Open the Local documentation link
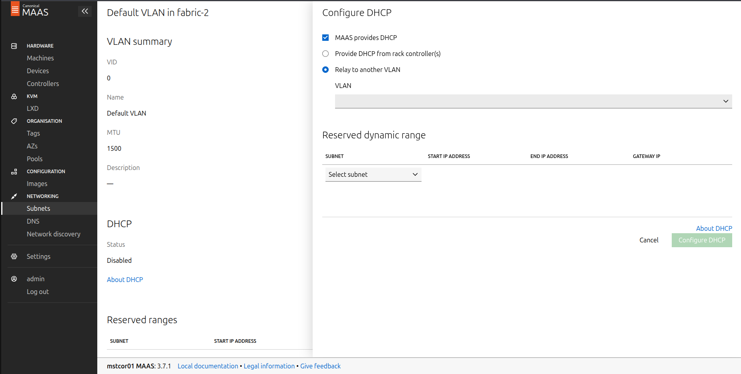This screenshot has height=374, width=741. coord(208,366)
